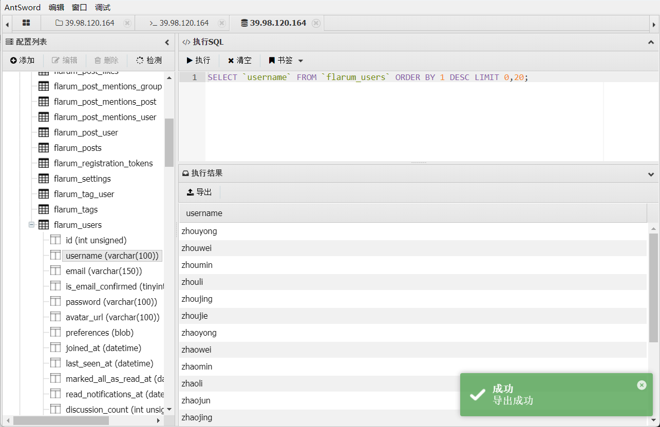The width and height of the screenshot is (660, 427).
Task: Open the home grid icon tab
Action: coord(26,23)
